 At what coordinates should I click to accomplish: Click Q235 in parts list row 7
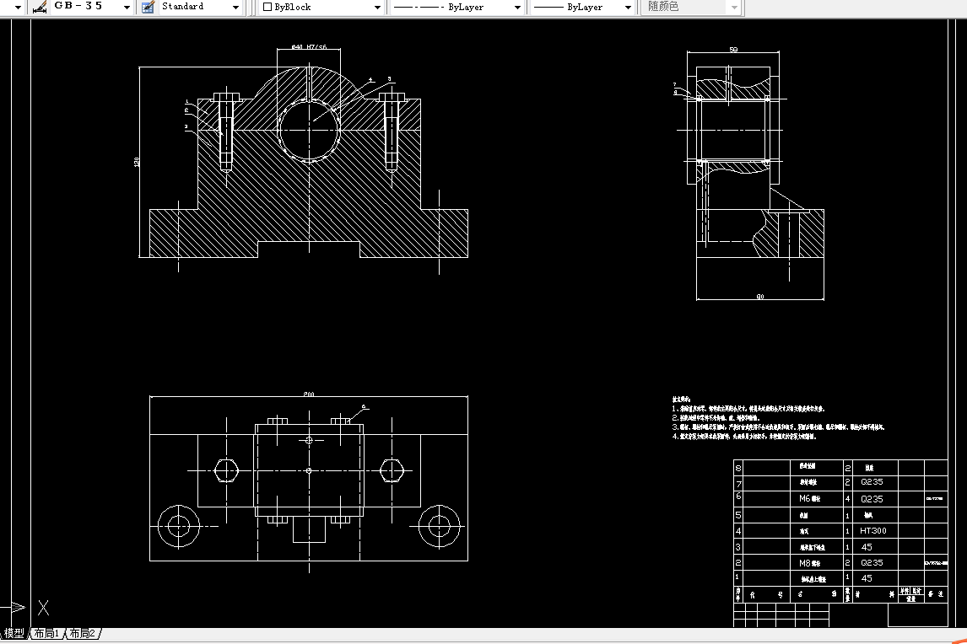[872, 482]
